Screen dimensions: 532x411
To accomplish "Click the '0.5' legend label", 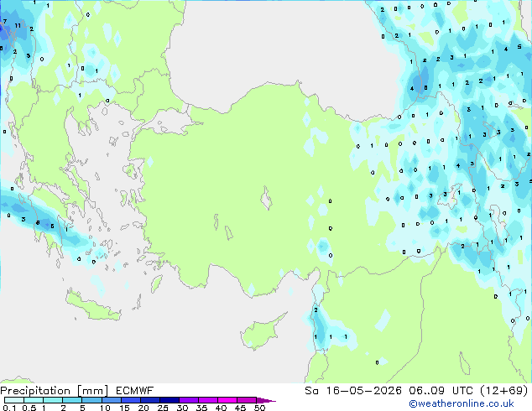I will (29, 408).
